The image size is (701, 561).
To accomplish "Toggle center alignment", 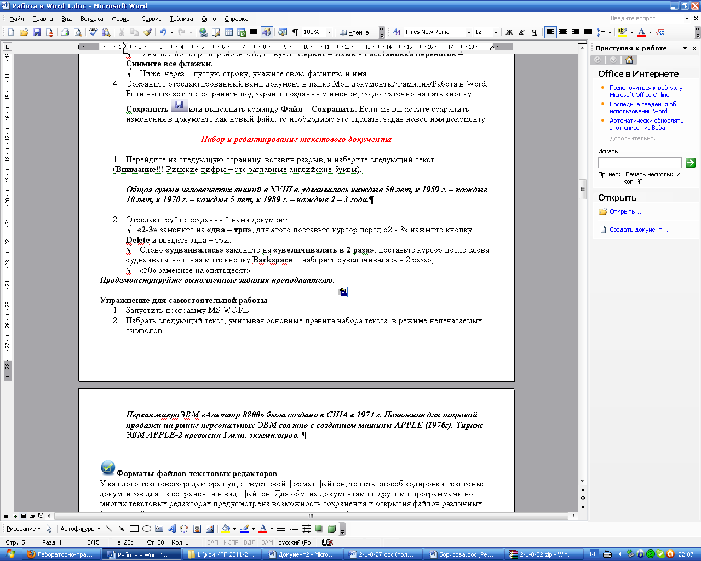I will click(x=563, y=32).
